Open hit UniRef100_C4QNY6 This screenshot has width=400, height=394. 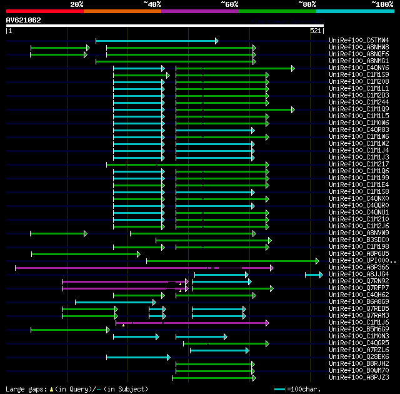coord(359,68)
